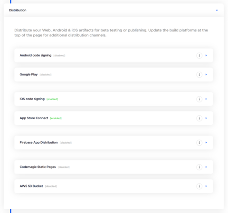This screenshot has height=213, width=228.
Task: Expand the Google Play section arrow
Action: [206, 74]
